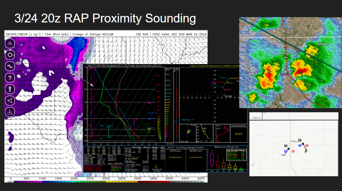
Task: Click the 'Perryton' label on radar image
Action: coord(286,53)
